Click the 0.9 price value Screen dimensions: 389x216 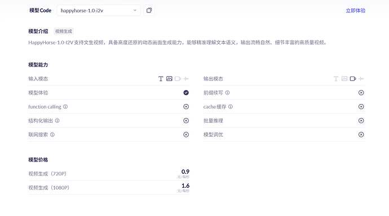tap(185, 172)
